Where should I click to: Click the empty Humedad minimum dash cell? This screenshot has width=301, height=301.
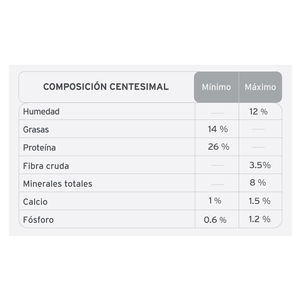[x=217, y=113]
